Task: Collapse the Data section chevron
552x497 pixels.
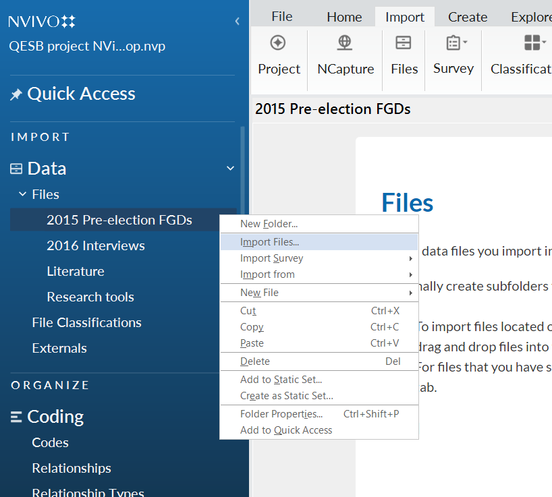Action: [x=230, y=169]
